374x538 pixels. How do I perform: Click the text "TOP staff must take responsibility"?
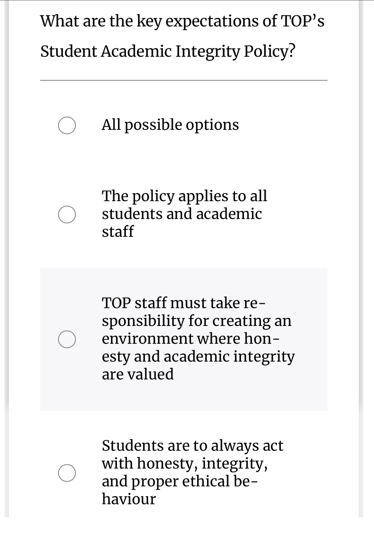point(195,312)
